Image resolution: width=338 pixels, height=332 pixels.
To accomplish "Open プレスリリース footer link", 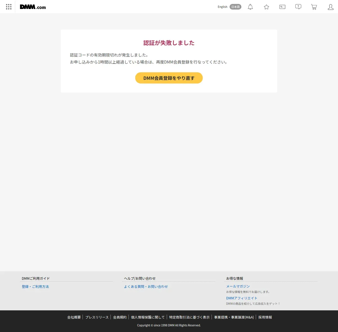I will click(x=97, y=317).
